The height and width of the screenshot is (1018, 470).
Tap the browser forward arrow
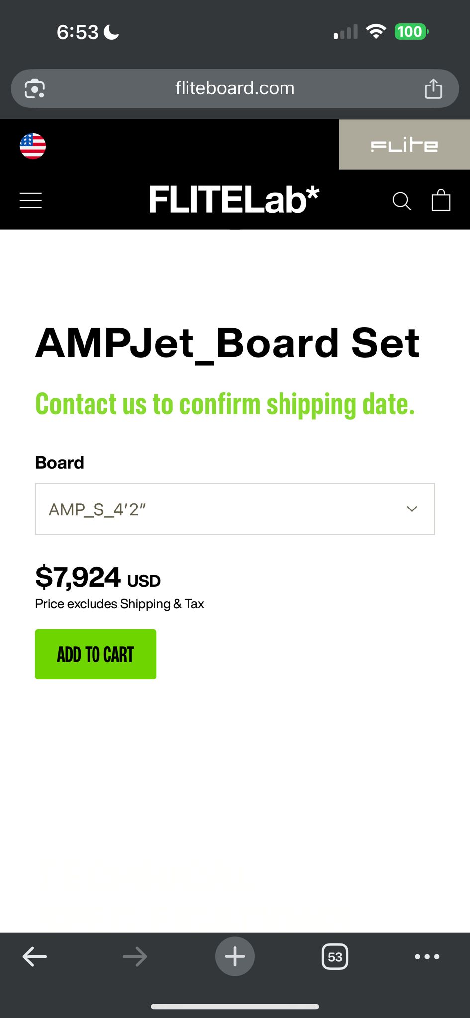[x=135, y=956]
